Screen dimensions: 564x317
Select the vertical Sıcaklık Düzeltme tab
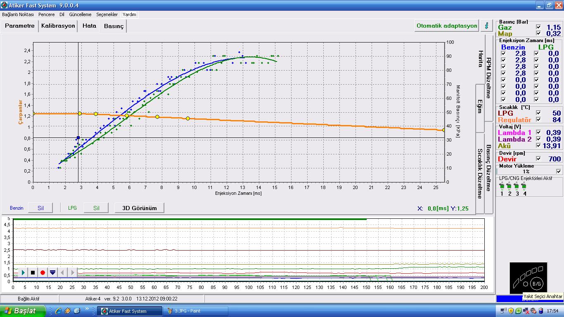[x=480, y=173]
